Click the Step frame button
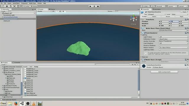 click(x=98, y=6)
